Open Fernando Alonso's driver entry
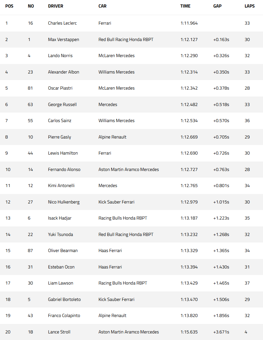 [64, 170]
